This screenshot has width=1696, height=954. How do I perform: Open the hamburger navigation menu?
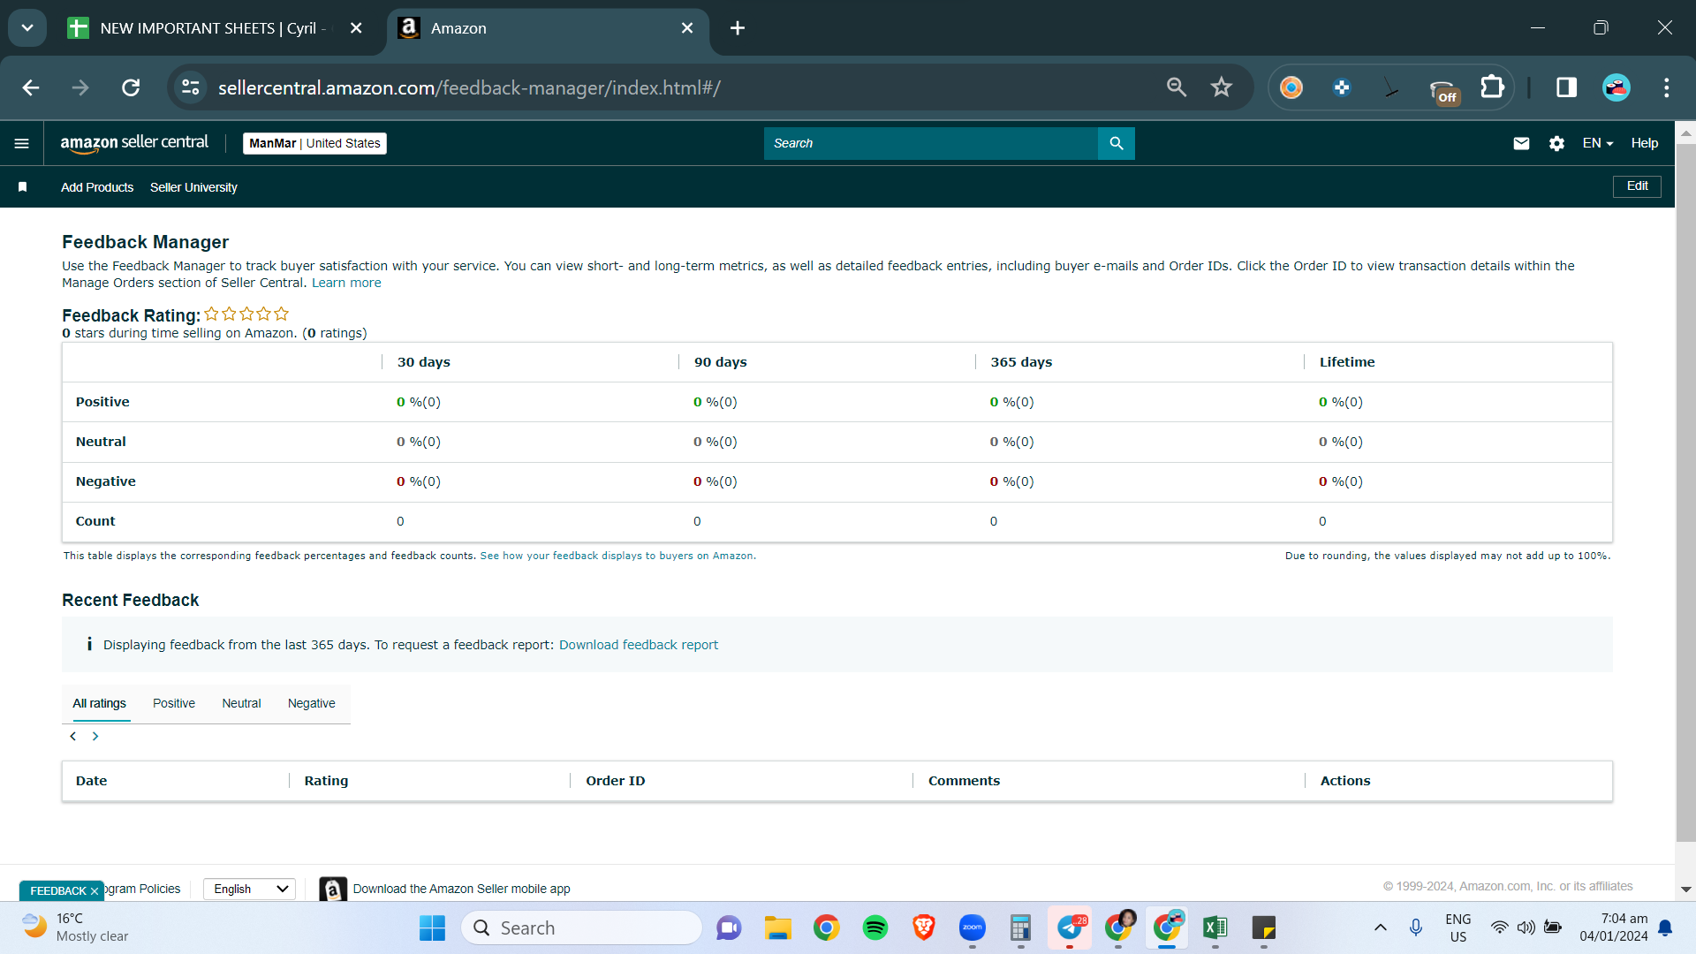[22, 143]
